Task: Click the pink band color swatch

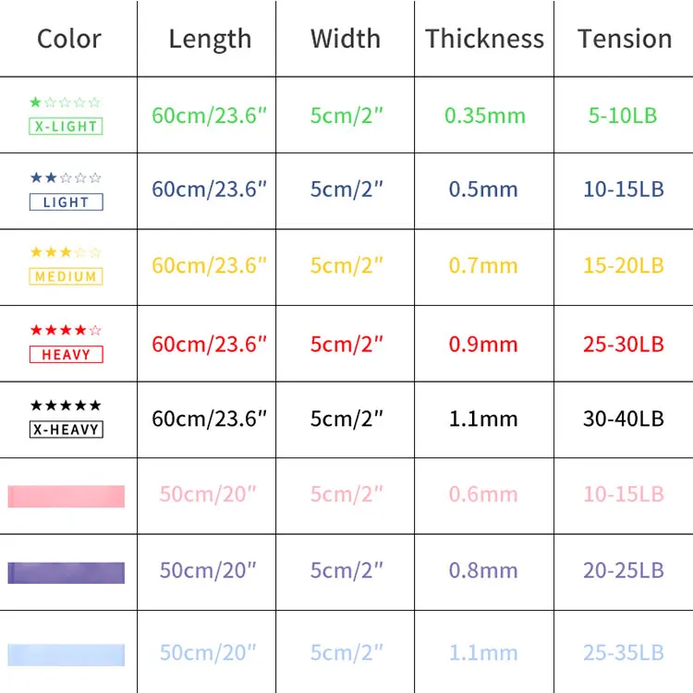Action: coord(66,496)
